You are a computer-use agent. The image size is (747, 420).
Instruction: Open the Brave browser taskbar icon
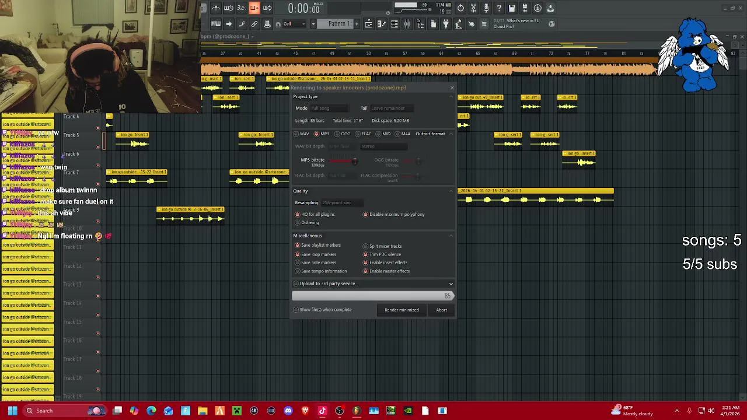point(305,411)
